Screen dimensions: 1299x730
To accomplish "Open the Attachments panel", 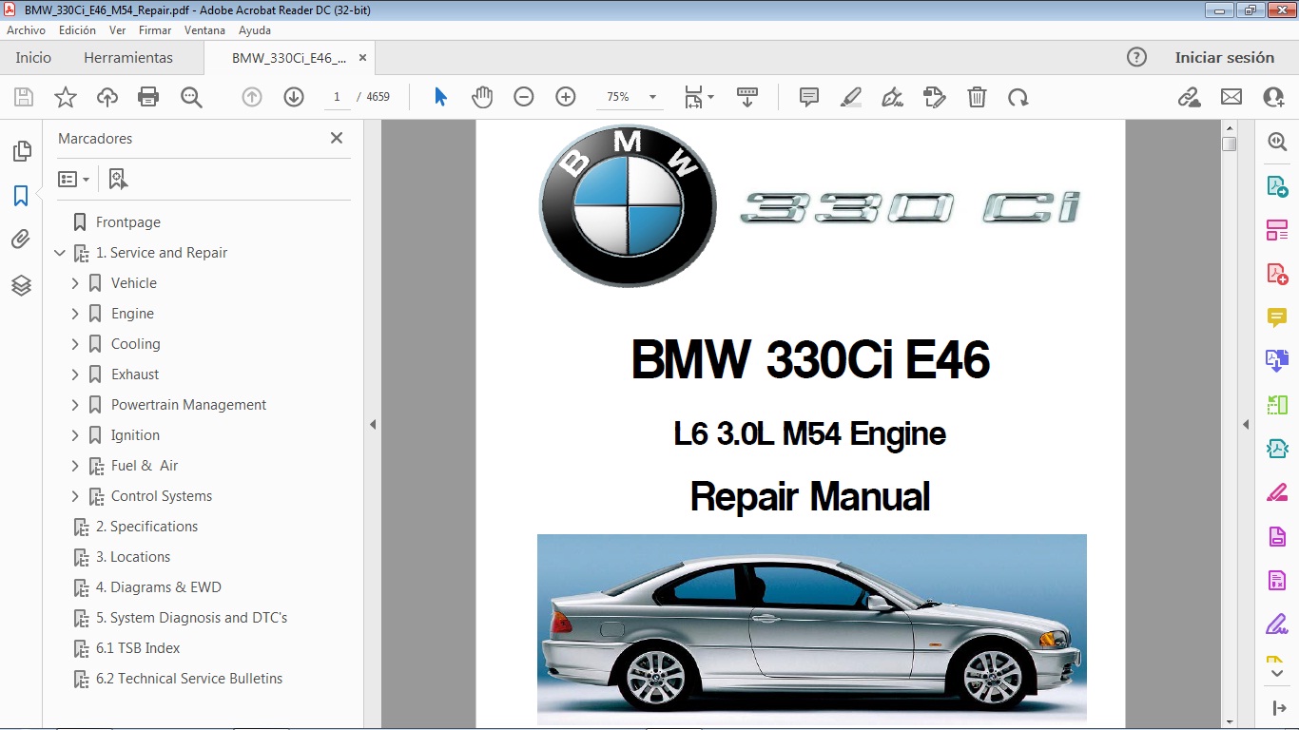I will [x=21, y=240].
